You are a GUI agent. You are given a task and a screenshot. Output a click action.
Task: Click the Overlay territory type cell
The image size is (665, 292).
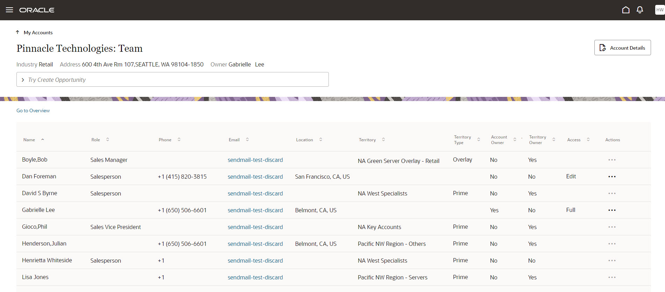click(x=463, y=159)
